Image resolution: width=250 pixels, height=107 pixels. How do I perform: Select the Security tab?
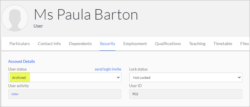pyautogui.click(x=107, y=44)
